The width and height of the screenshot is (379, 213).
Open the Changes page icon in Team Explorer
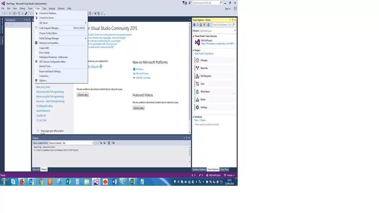pyautogui.click(x=197, y=60)
